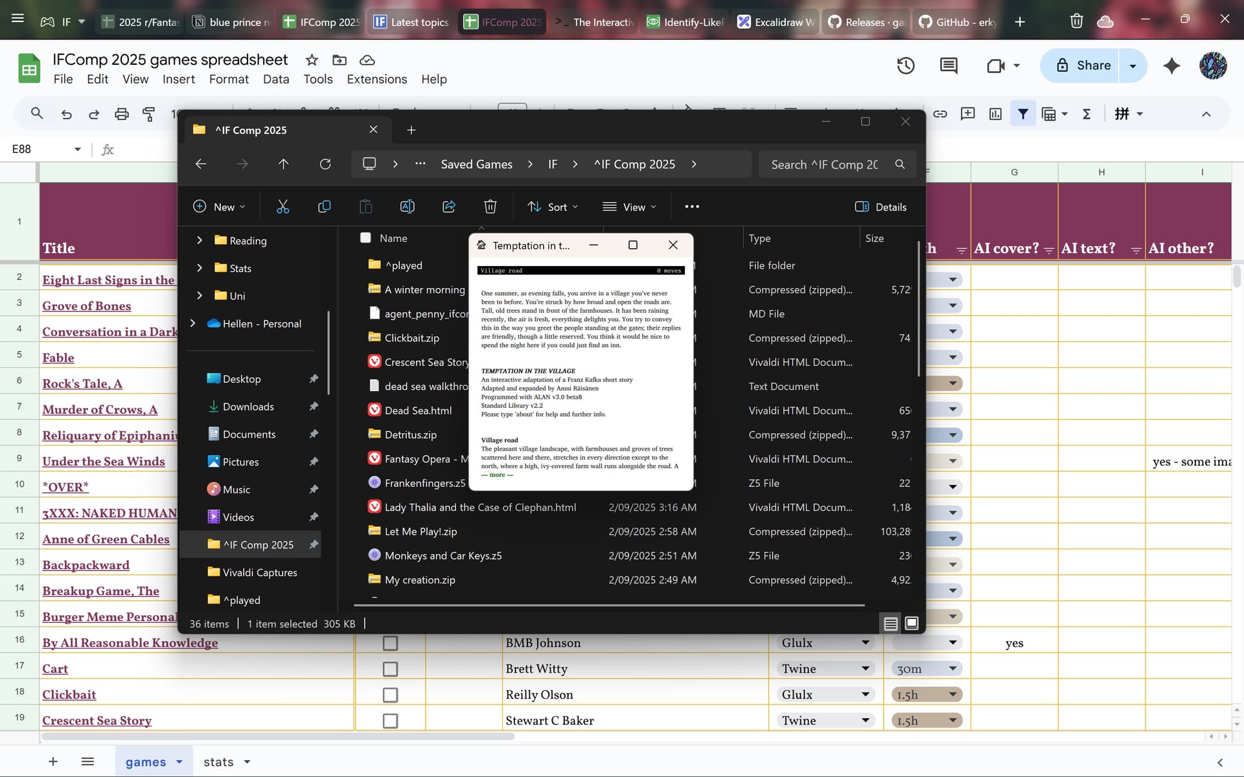
Task: Click the Search ^IF Comp 2025 field
Action: point(824,164)
